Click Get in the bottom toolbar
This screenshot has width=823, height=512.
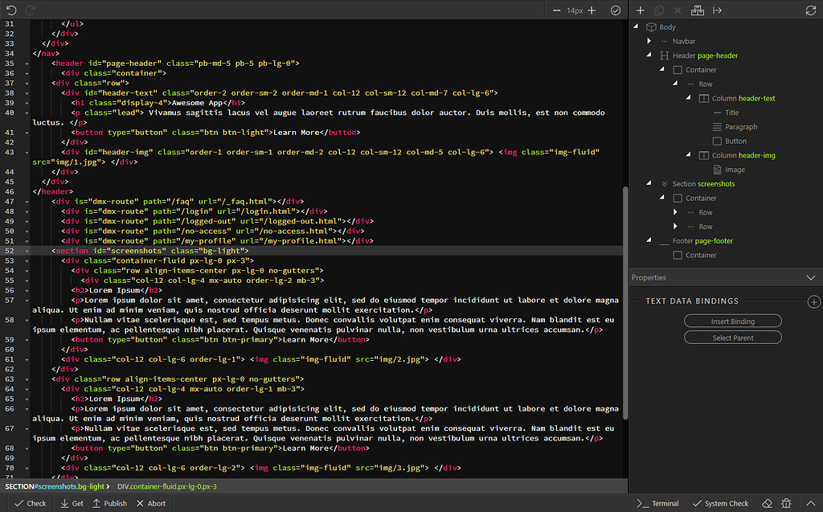pos(72,503)
